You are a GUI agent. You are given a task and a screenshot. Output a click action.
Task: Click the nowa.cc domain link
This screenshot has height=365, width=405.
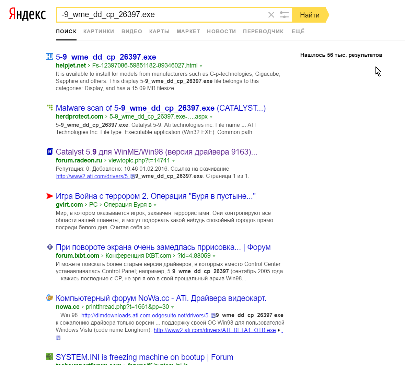click(x=68, y=307)
